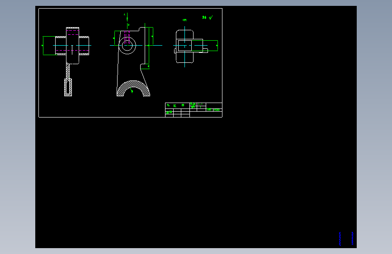
Task: Click the title block drawing name cell
Action: [177, 105]
